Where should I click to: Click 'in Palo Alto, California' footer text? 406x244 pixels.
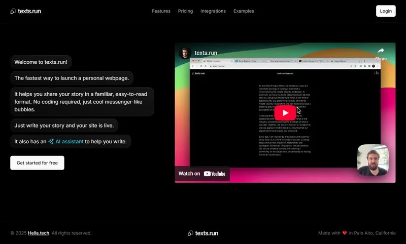tap(372, 233)
